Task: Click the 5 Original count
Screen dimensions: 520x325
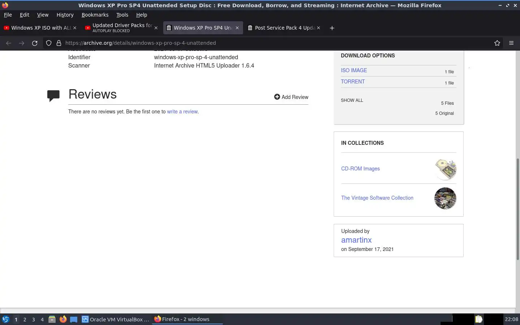Action: point(445,113)
